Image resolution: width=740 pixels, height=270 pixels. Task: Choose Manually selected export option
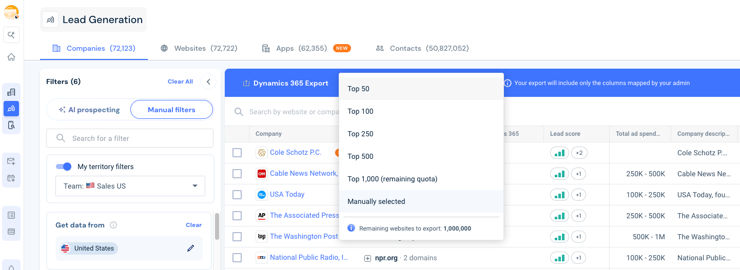(421, 201)
